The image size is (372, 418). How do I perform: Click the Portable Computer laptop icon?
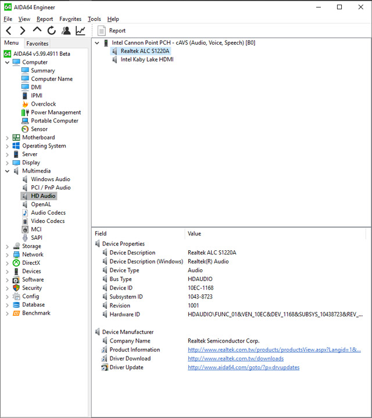[25, 121]
